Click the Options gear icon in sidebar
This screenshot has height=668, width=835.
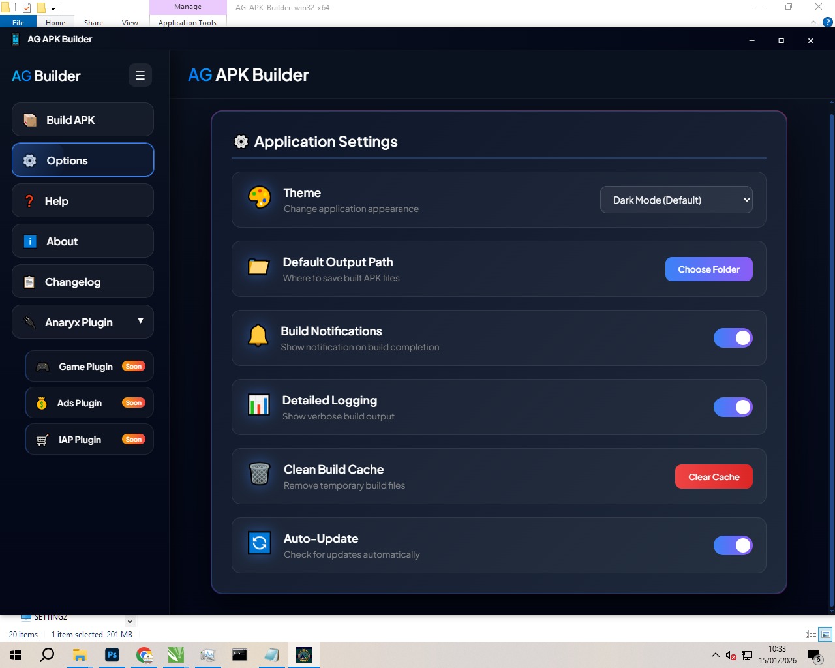click(x=30, y=160)
